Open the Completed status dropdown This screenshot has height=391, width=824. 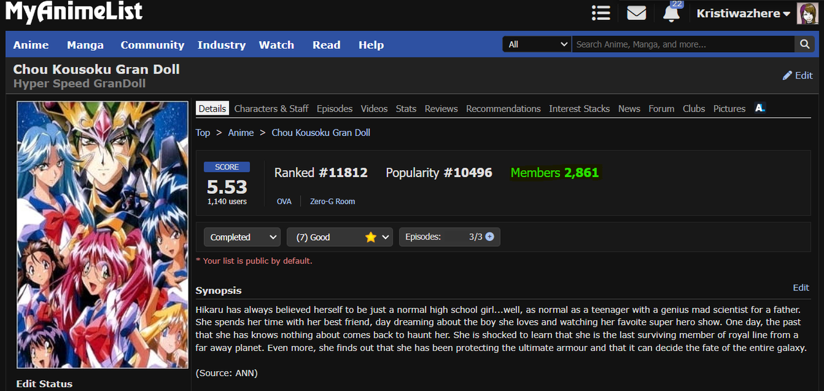(x=242, y=237)
